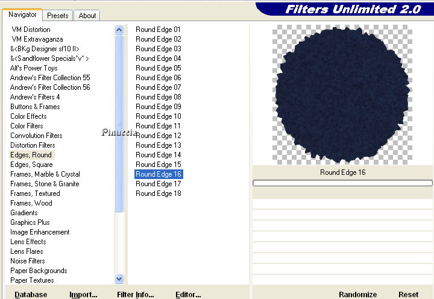Choose Round Edge 18 filter
Image resolution: width=434 pixels, height=299 pixels.
coord(159,194)
